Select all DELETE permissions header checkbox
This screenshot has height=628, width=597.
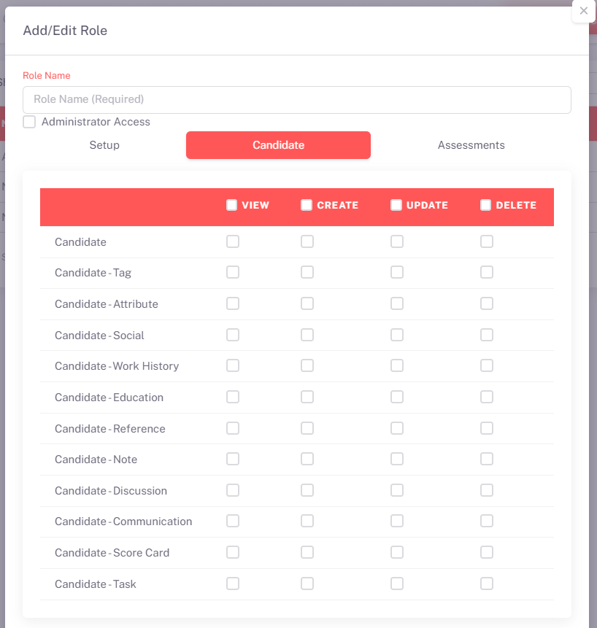[x=486, y=205]
